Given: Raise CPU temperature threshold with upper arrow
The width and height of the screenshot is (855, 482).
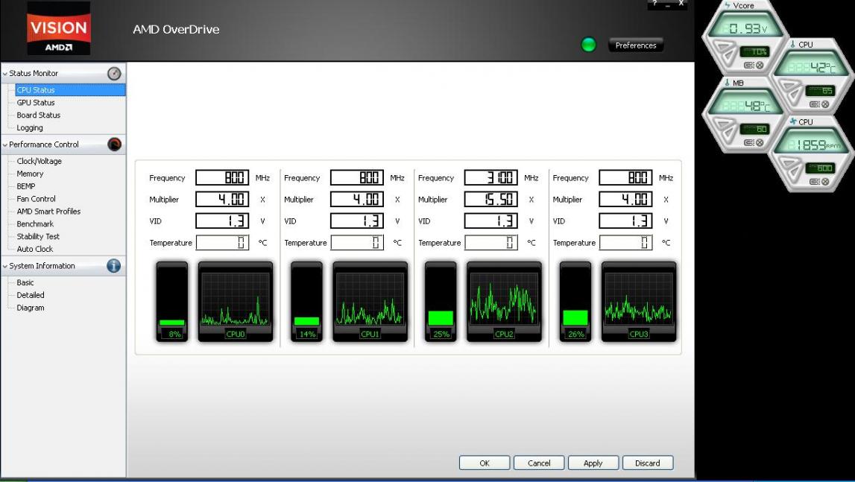Looking at the screenshot, I should [x=789, y=86].
